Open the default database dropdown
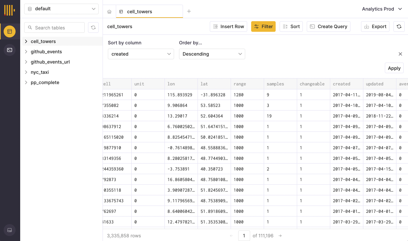Screen dimensions: 408x241 coord(61,9)
